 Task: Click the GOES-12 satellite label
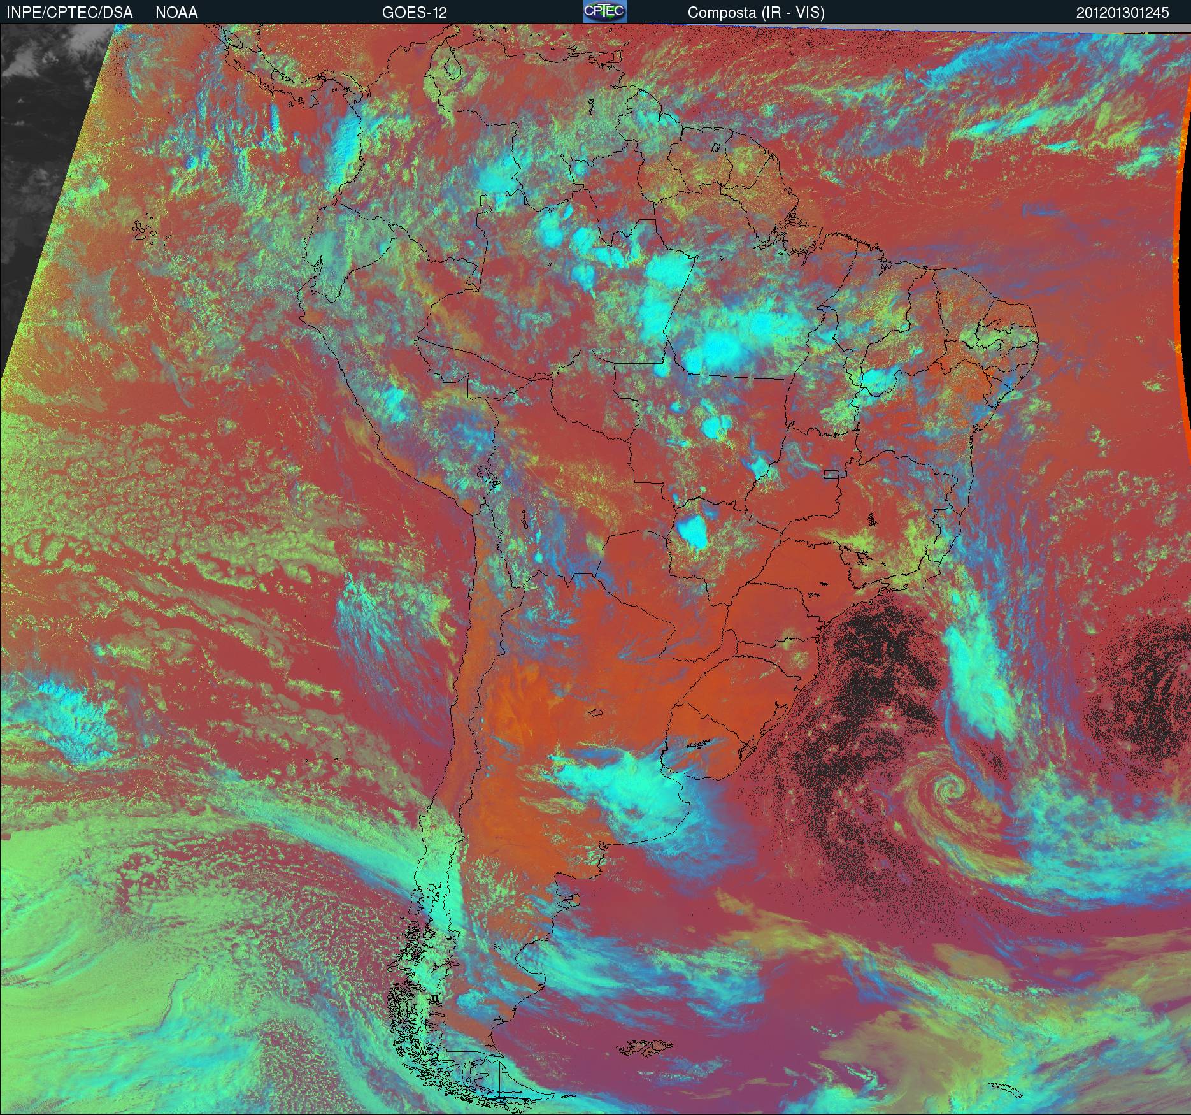point(414,12)
